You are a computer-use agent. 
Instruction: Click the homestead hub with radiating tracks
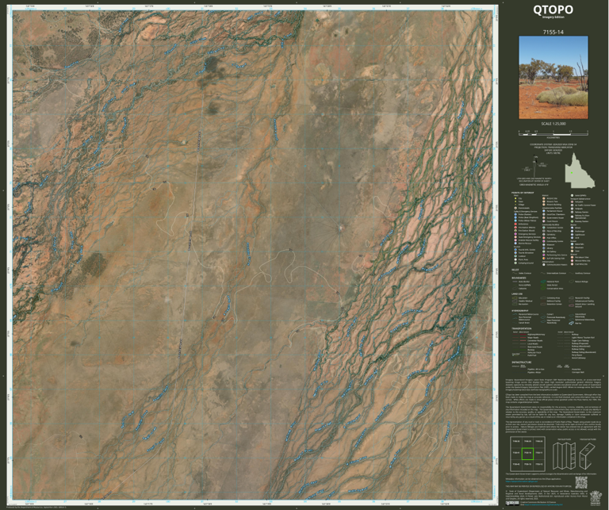pyautogui.click(x=340, y=228)
